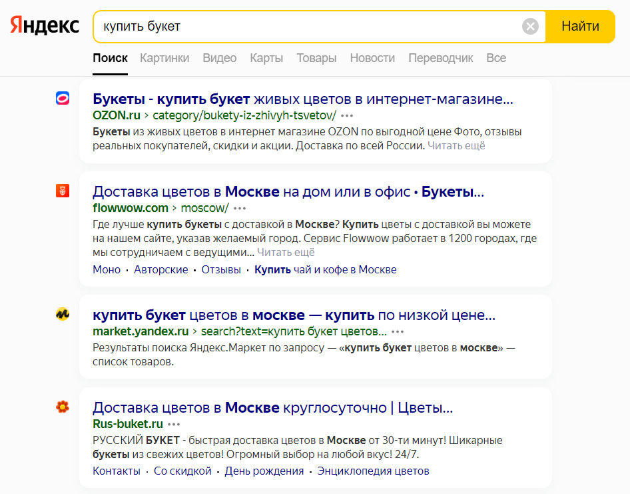The image size is (630, 494).
Task: Click the Yandex Market favicon icon
Action: pyautogui.click(x=63, y=314)
